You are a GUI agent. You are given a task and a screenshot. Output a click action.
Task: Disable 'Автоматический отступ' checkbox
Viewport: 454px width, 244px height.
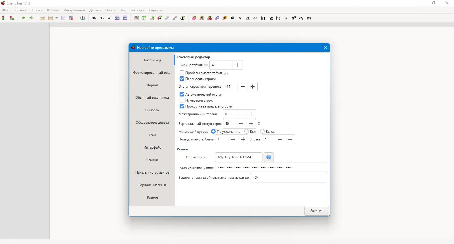[182, 94]
